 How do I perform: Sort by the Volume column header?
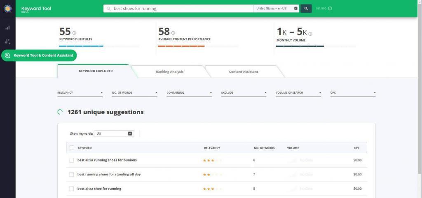(293, 148)
